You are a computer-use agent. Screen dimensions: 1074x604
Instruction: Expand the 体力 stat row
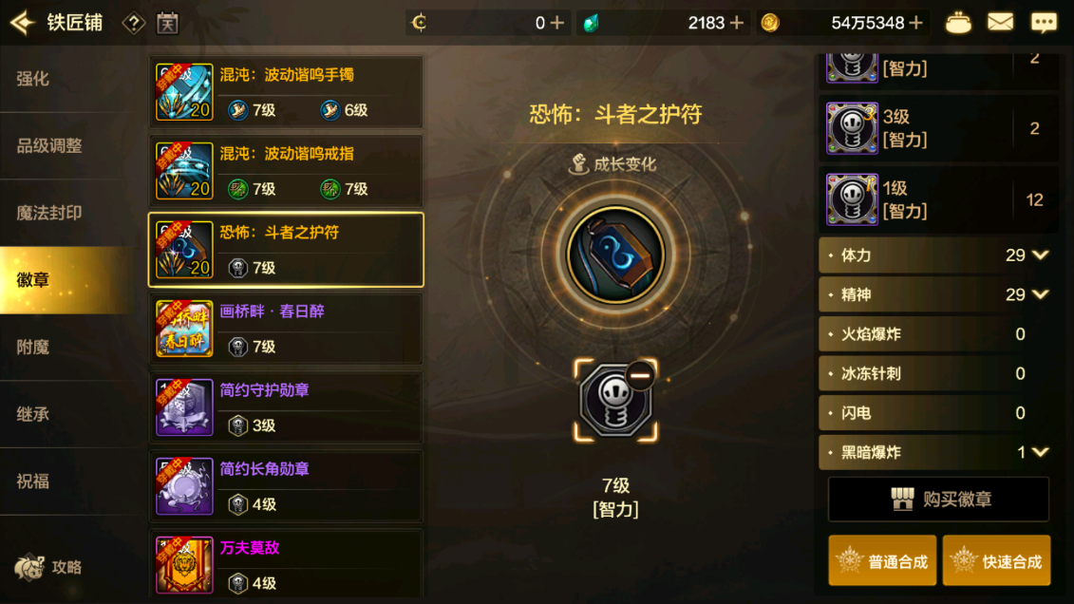point(938,255)
